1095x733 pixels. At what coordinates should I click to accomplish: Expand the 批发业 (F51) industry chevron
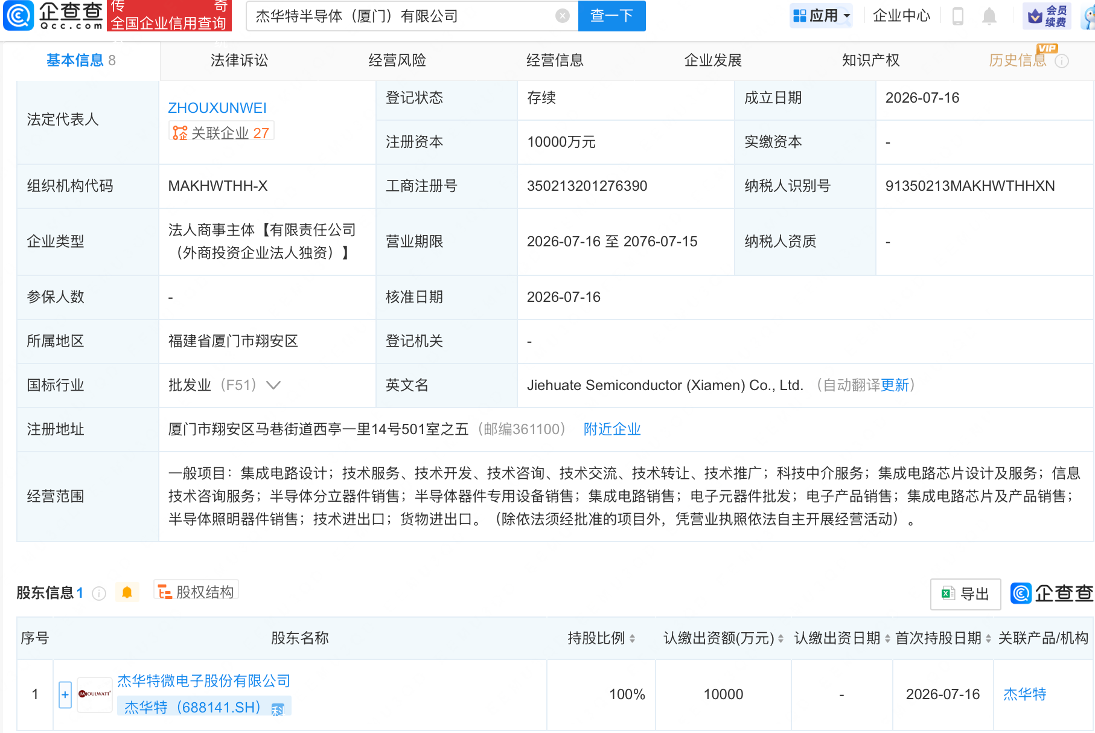point(273,385)
